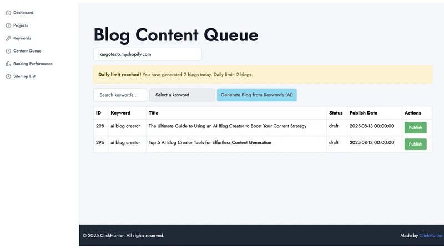Click the draft status in row 296

point(334,143)
